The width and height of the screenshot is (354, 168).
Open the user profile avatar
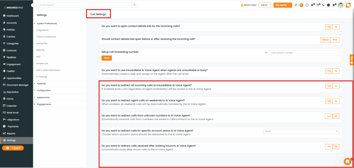click(341, 5)
